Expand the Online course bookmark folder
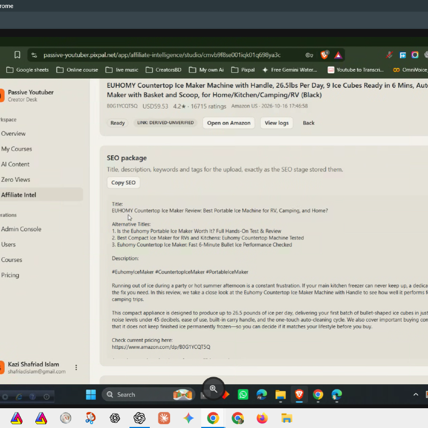The image size is (428, 428). (77, 70)
